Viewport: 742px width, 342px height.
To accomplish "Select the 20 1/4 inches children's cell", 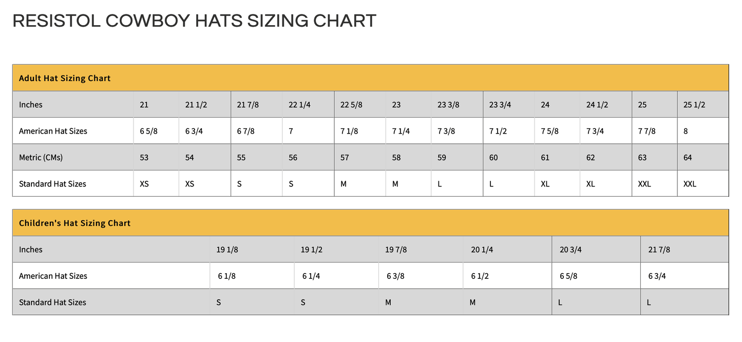I will [x=482, y=250].
